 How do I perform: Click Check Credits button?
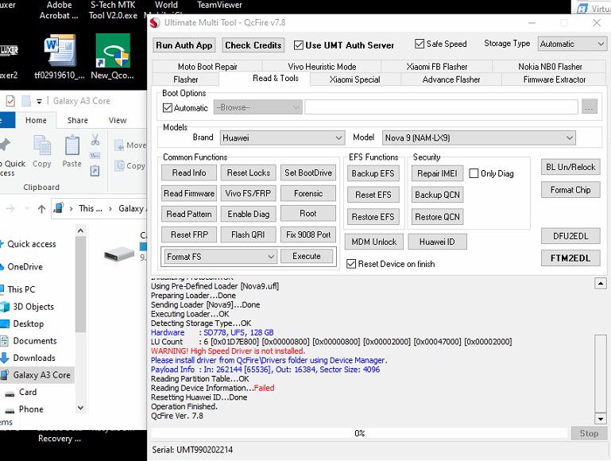click(x=253, y=45)
